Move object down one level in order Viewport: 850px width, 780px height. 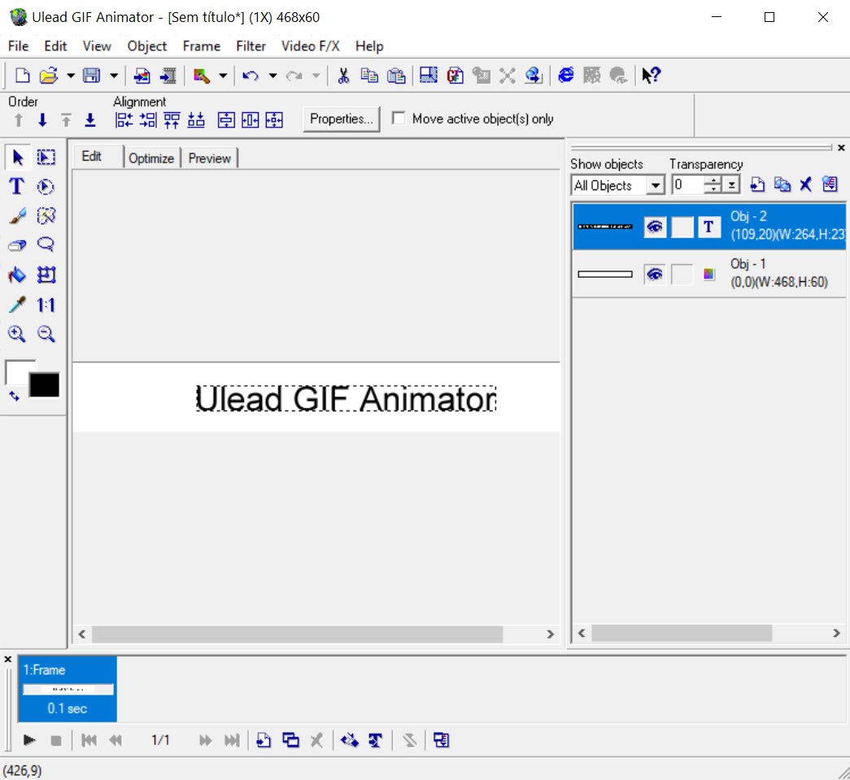pos(42,120)
